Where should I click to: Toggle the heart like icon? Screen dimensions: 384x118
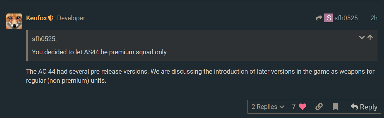tap(302, 107)
